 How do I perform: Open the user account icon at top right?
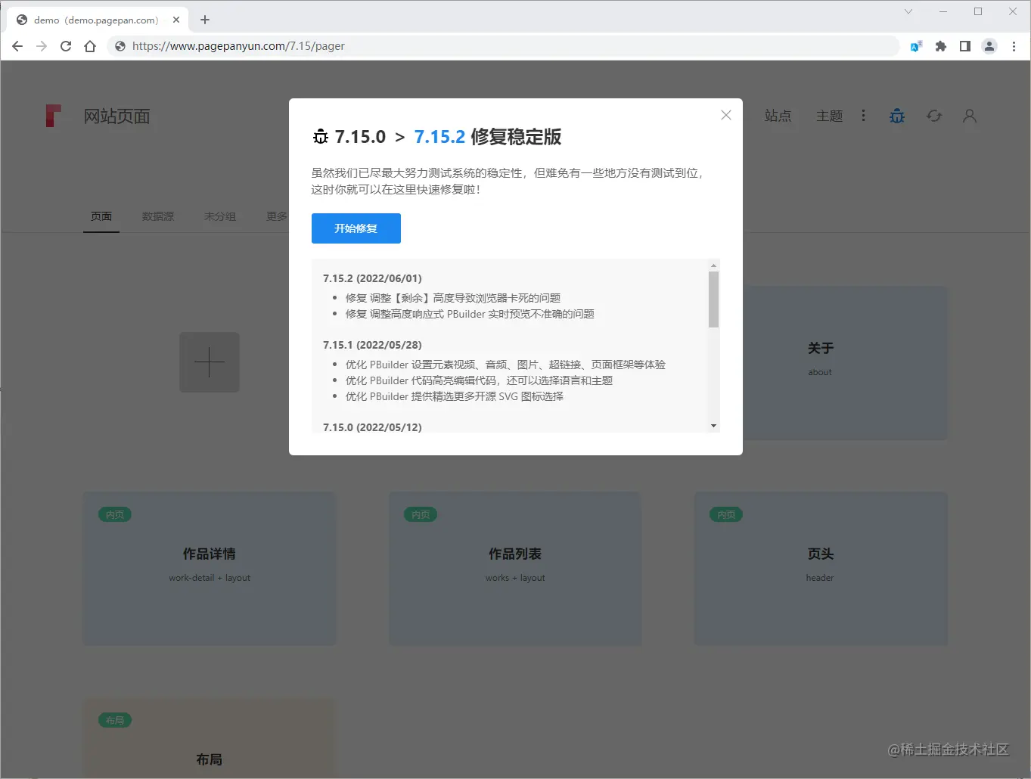pyautogui.click(x=969, y=115)
